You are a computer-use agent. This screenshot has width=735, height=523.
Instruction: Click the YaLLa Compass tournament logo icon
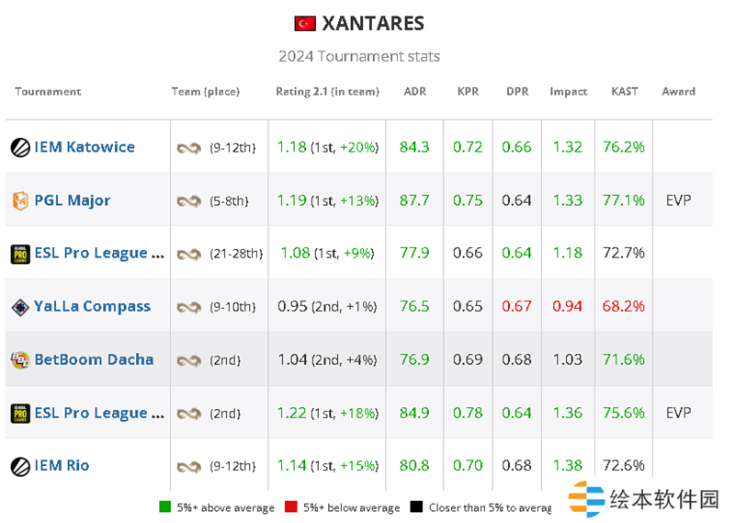(20, 307)
